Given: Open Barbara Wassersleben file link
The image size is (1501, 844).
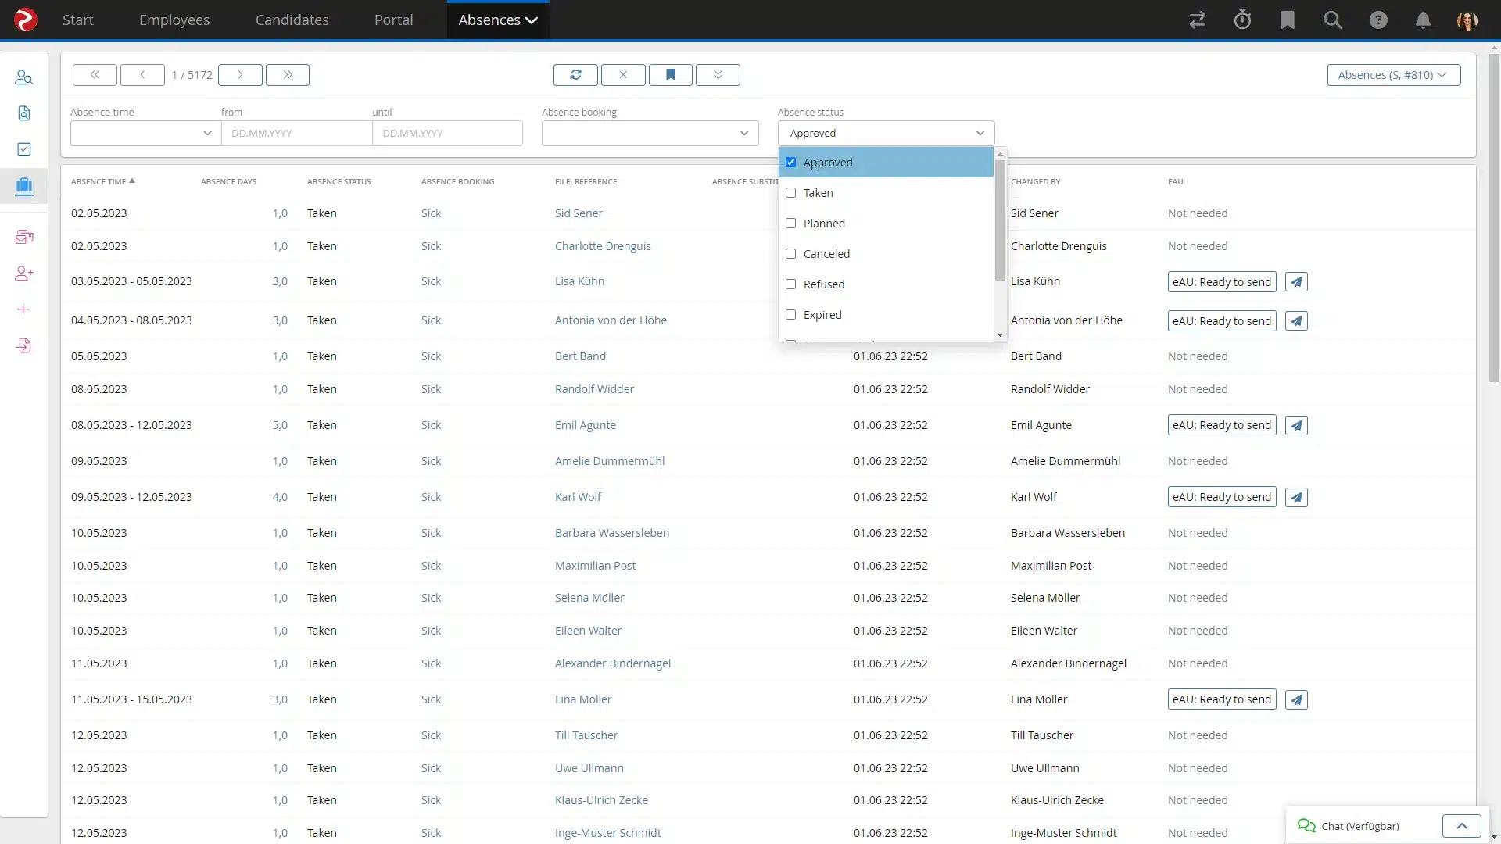Looking at the screenshot, I should 612,533.
